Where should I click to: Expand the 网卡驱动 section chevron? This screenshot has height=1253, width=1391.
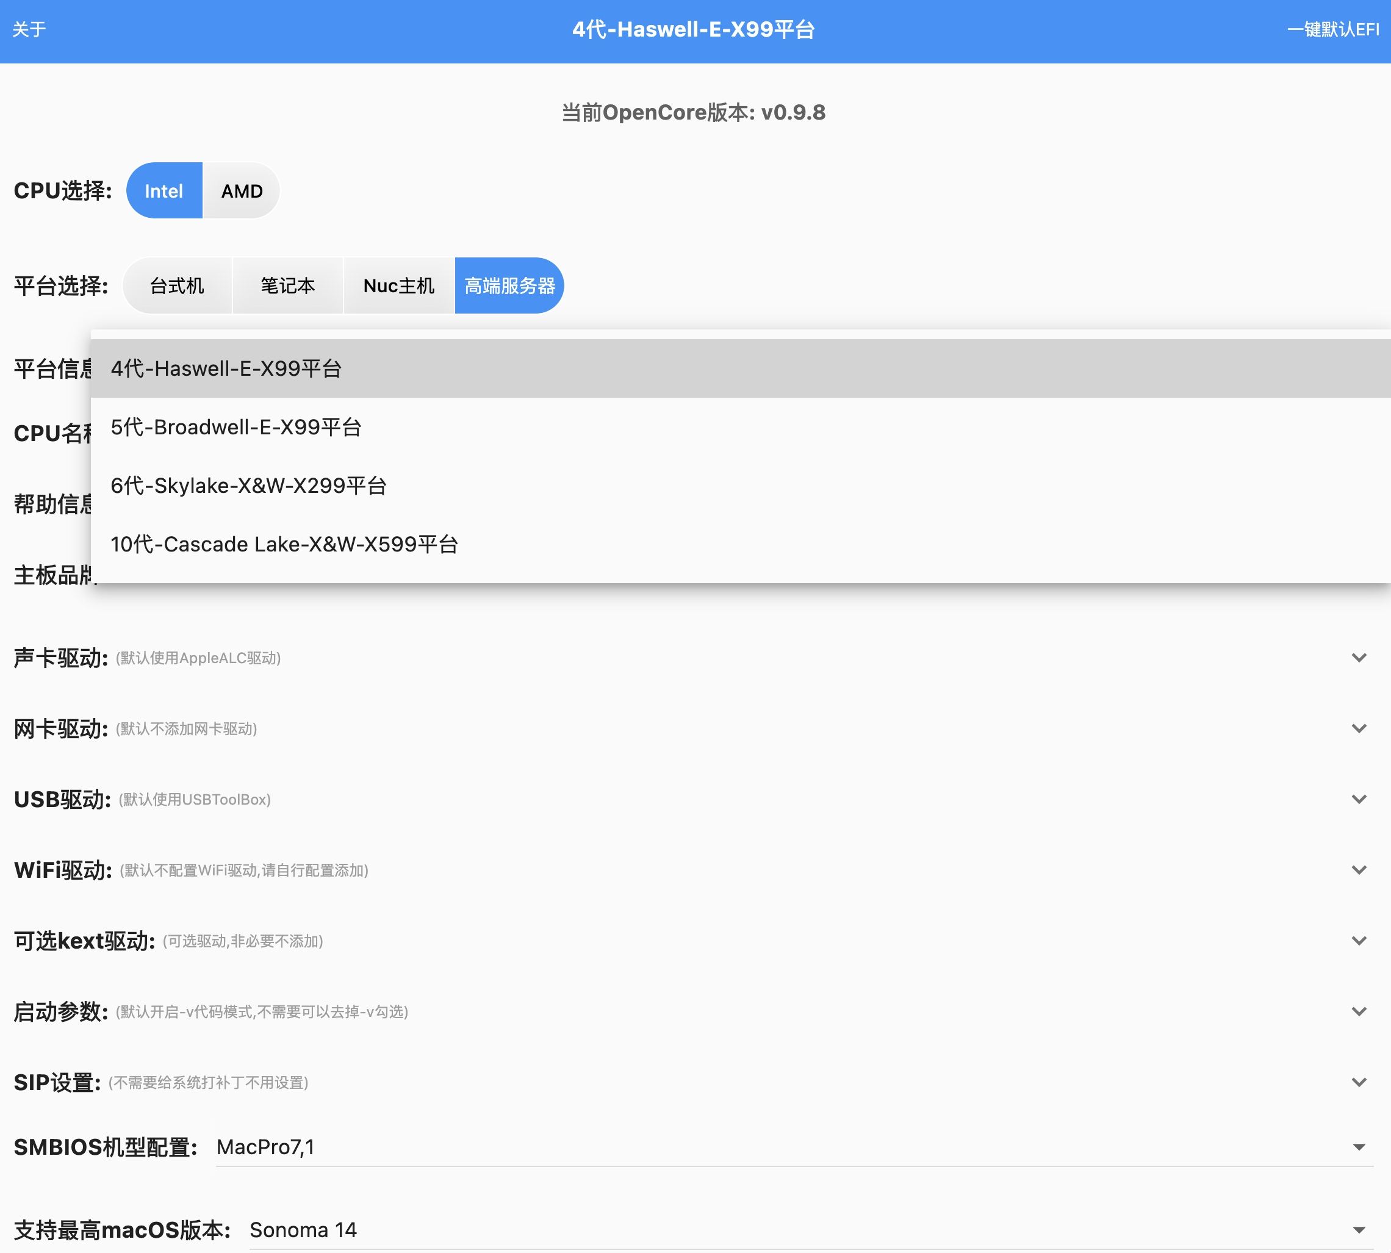pos(1359,728)
